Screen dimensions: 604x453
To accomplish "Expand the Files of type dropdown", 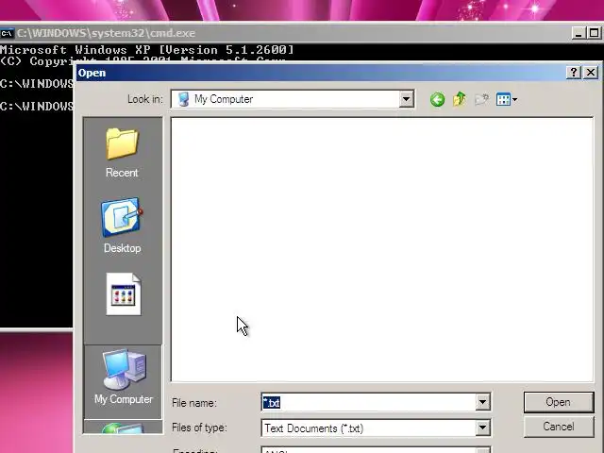I will tap(482, 428).
